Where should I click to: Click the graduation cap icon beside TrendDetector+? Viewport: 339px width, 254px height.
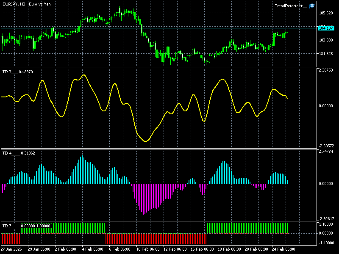(x=311, y=6)
